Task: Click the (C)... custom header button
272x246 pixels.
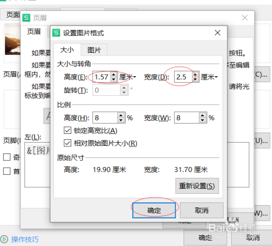Action: 262,75
